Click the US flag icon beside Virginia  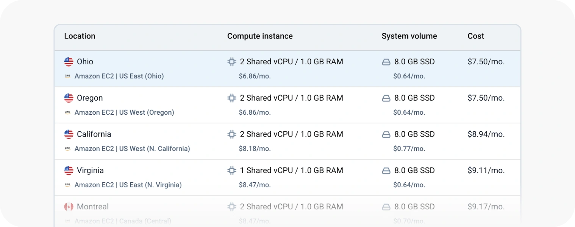pyautogui.click(x=69, y=171)
